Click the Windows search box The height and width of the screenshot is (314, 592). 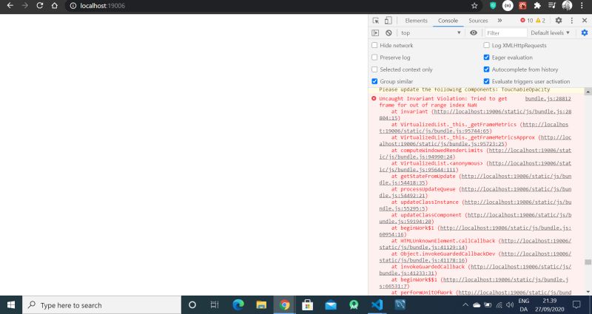102,304
